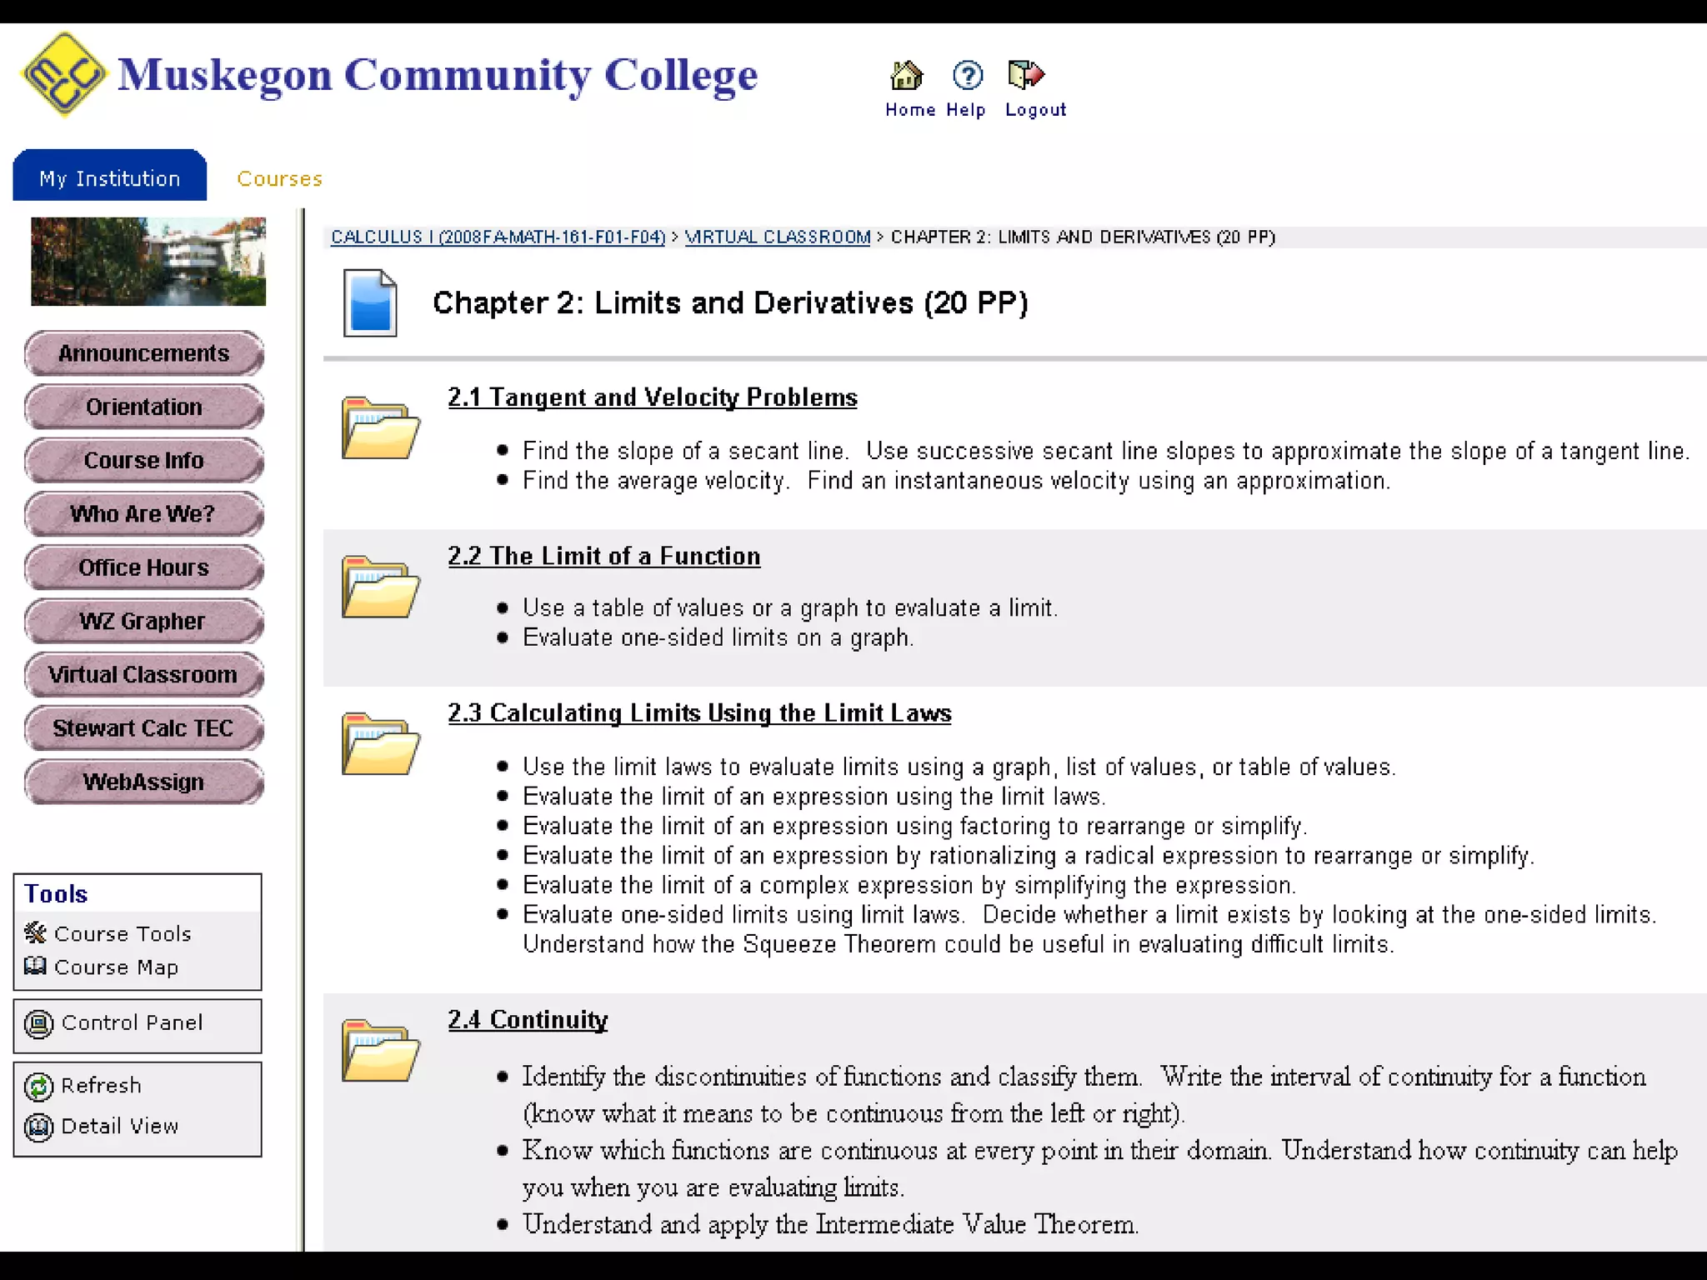Go to Office Hours page
Viewport: 1707px width, 1280px height.
(x=143, y=568)
